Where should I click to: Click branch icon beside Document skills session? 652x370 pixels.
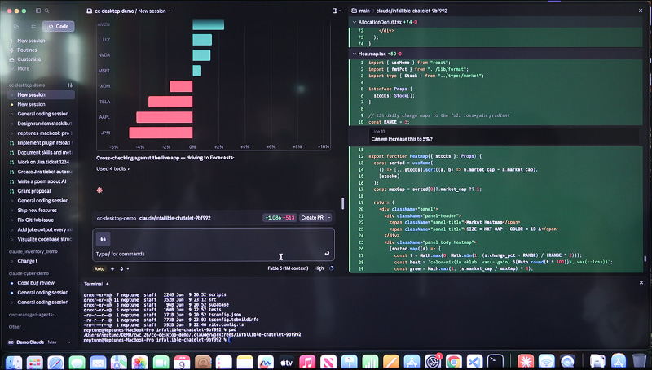(x=11, y=152)
